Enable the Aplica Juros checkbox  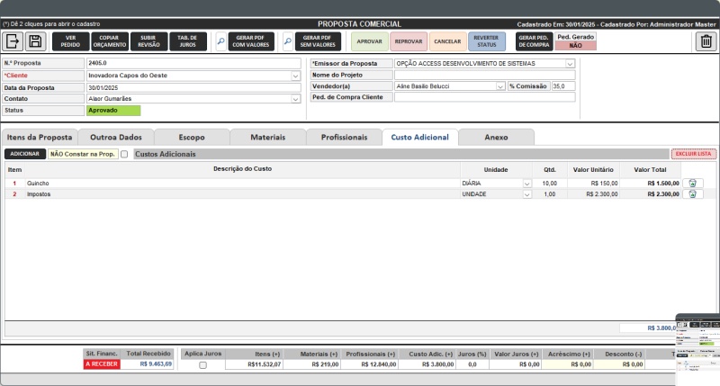point(202,365)
